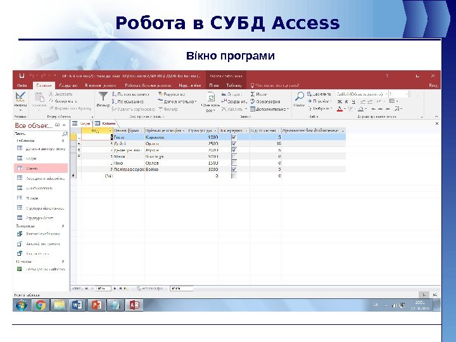Image resolution: width=456 pixels, height=342 pixels.
Task: Click the Заменить command
Action: click(319, 94)
